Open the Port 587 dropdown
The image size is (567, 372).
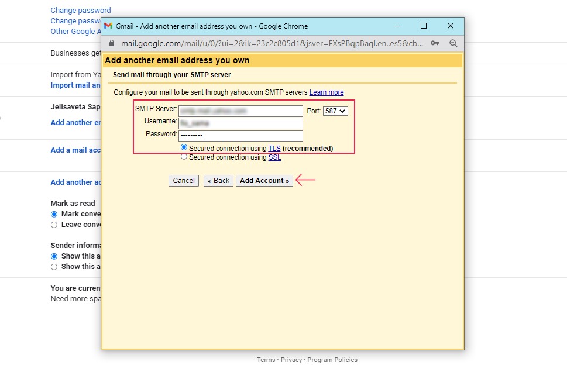pyautogui.click(x=335, y=111)
